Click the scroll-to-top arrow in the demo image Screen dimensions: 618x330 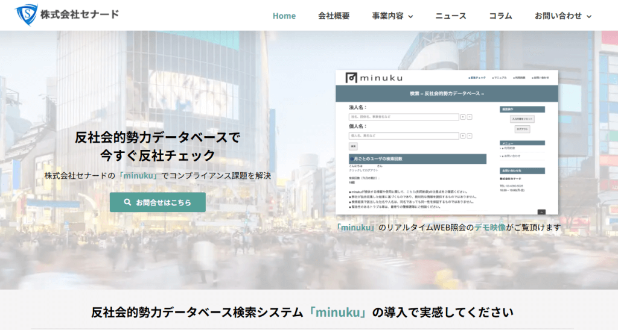tap(541, 212)
